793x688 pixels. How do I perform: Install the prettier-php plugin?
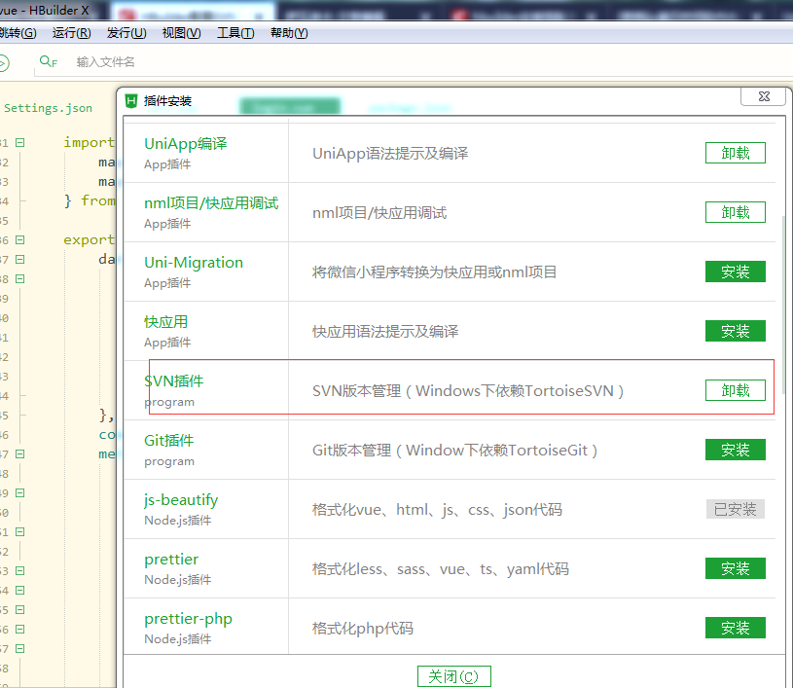click(735, 628)
